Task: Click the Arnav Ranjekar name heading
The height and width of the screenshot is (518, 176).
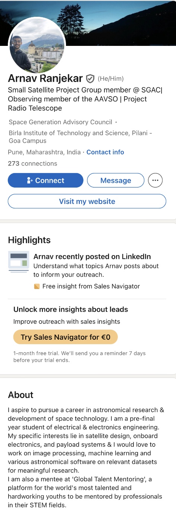Action: [x=45, y=79]
